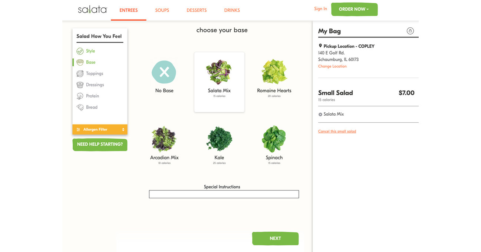
Task: Open the DRINKS menu section
Action: (x=232, y=10)
